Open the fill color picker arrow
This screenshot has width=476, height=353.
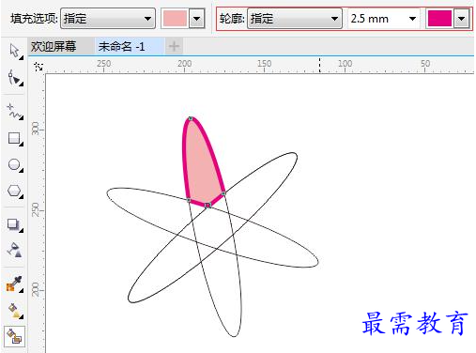(x=197, y=19)
